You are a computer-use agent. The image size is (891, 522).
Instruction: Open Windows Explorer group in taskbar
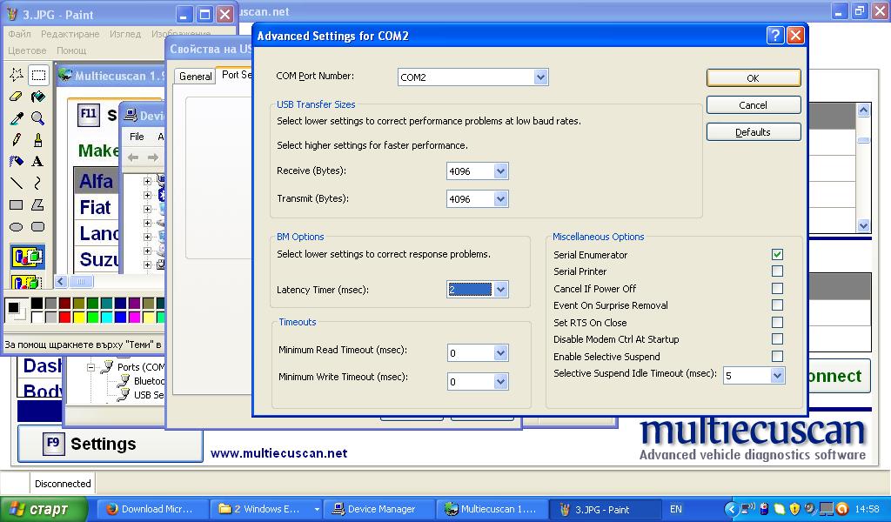tap(265, 509)
